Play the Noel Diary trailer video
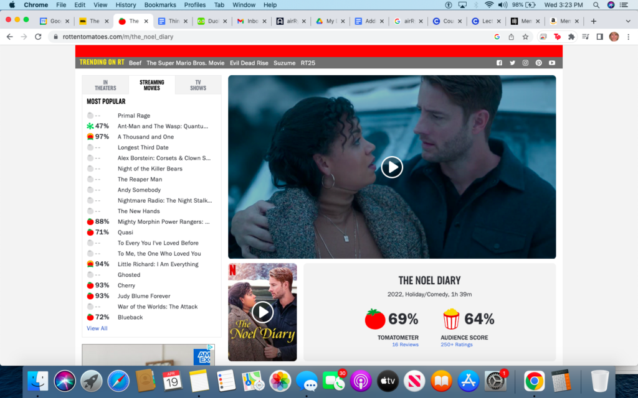Viewport: 638px width, 398px height. click(392, 167)
